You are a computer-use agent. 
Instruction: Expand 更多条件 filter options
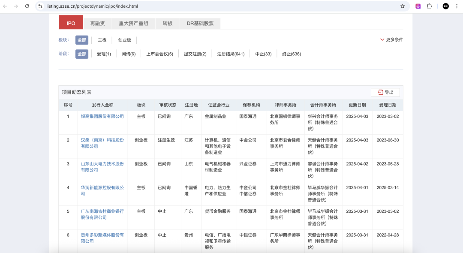point(391,39)
